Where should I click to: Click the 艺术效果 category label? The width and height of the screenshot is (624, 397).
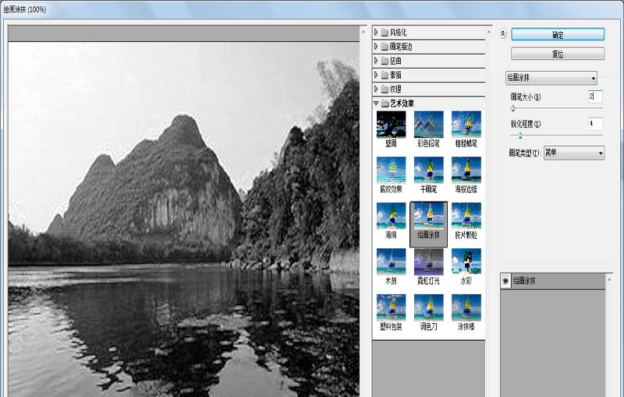pyautogui.click(x=402, y=104)
